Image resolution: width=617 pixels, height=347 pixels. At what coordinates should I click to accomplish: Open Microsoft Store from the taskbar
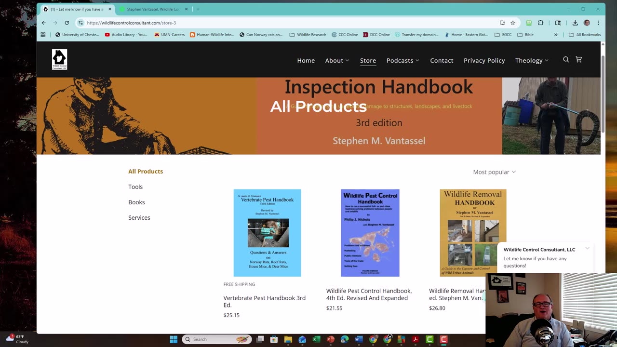click(x=274, y=339)
